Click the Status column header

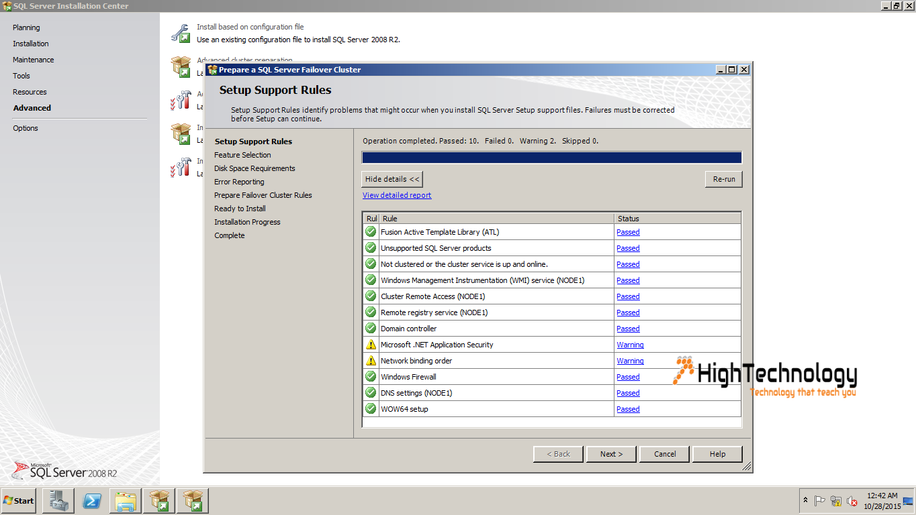tap(678, 219)
